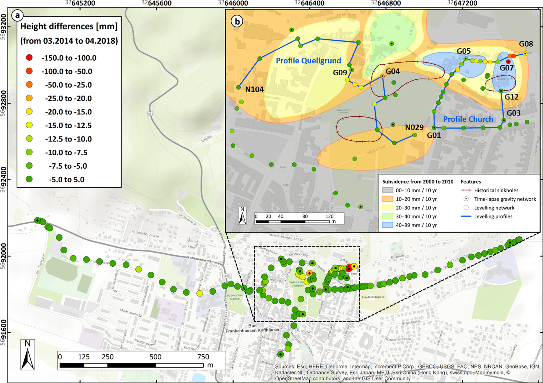Click the G08 yellow station marker
This screenshot has height=383, width=543.
(x=525, y=54)
